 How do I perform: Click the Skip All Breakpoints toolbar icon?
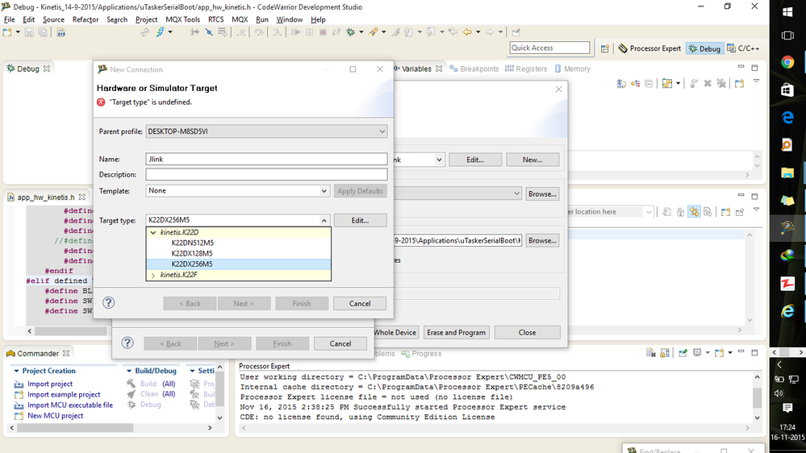tap(209, 32)
